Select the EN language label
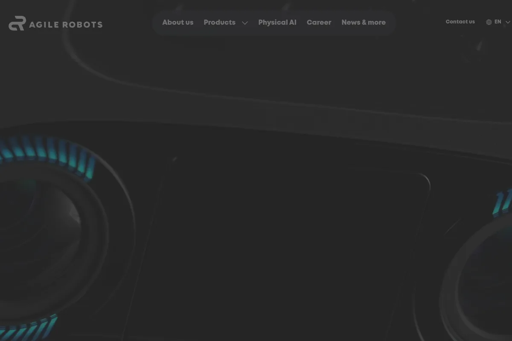Viewport: 512px width, 341px height. (498, 22)
